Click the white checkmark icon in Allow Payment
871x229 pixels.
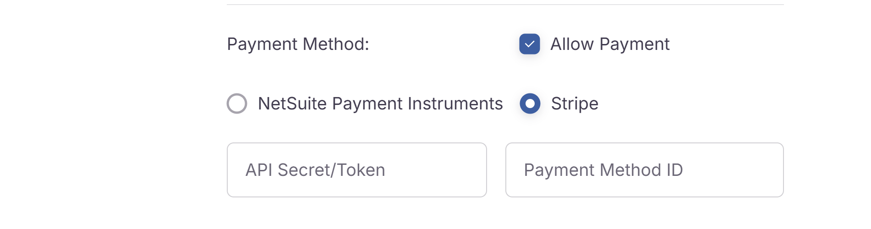click(x=529, y=44)
